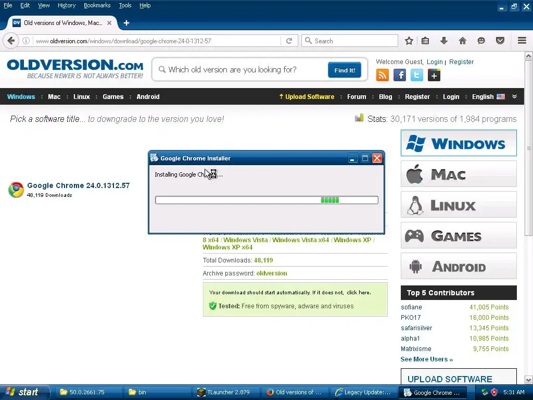Open the View menu
The image size is (533, 400).
[44, 5]
